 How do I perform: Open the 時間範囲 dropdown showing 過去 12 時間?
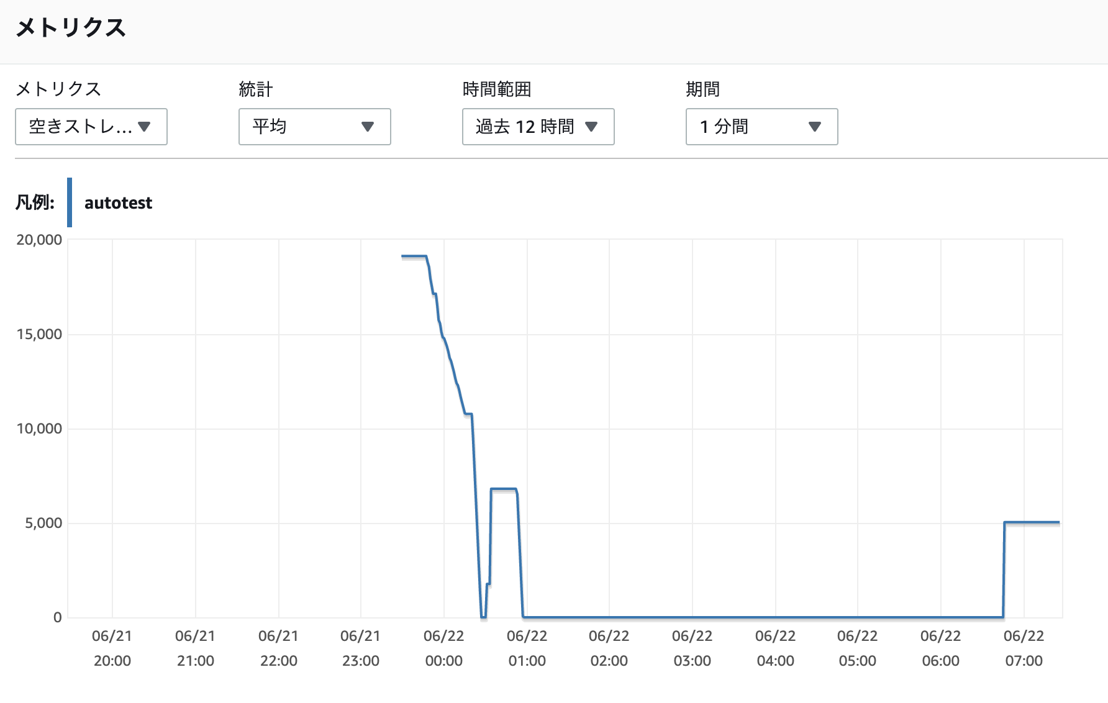pos(538,127)
